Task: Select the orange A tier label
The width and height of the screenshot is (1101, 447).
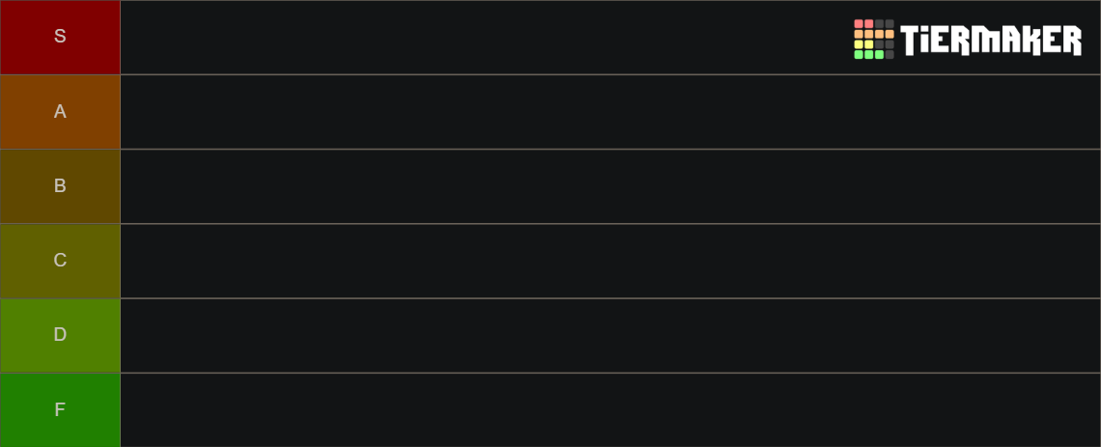Action: (60, 112)
